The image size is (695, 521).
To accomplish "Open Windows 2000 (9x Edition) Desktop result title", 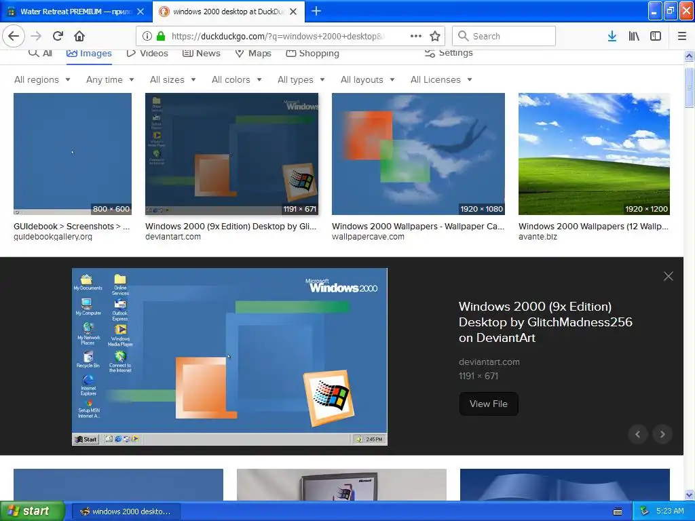I will [x=231, y=227].
